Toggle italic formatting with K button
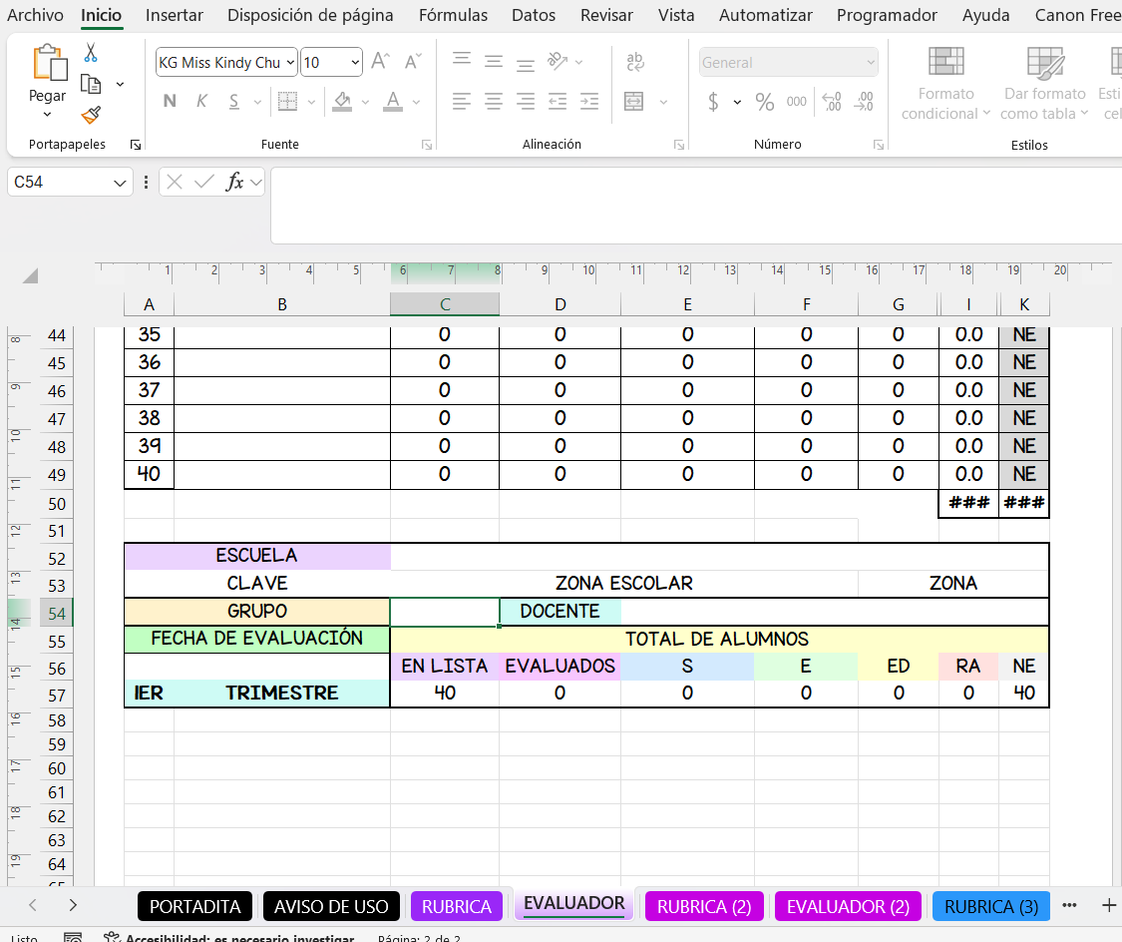 pos(201,101)
